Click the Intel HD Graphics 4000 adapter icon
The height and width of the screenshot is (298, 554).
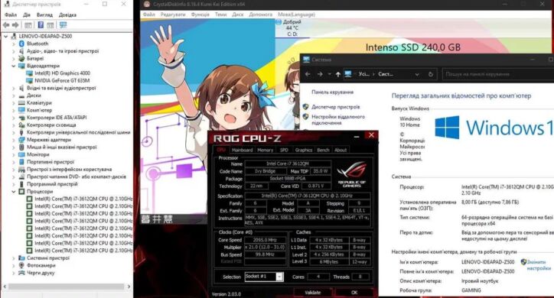(30, 73)
